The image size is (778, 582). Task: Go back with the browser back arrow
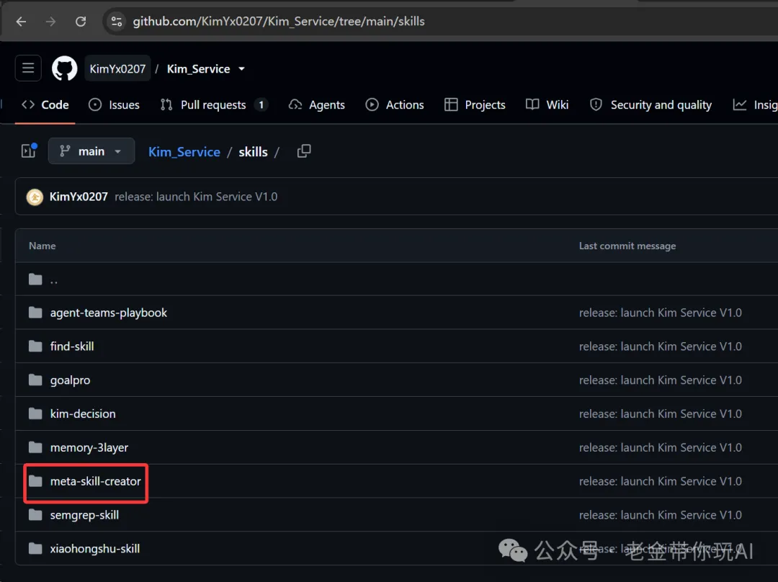pos(21,22)
